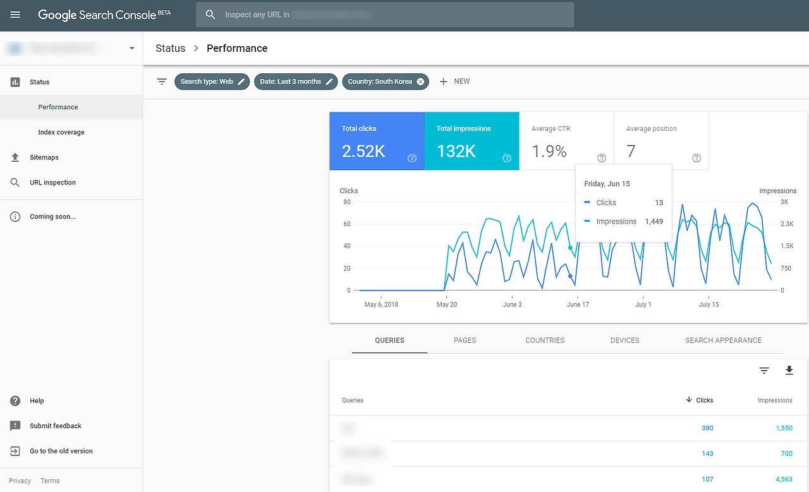The width and height of the screenshot is (809, 492).
Task: Toggle the Total clicks metric card
Action: tap(377, 141)
